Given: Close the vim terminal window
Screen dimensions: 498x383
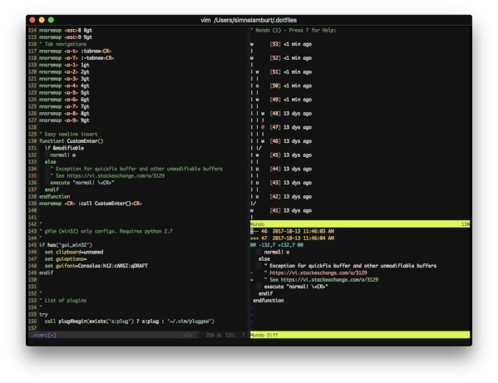Looking at the screenshot, I should pos(32,20).
